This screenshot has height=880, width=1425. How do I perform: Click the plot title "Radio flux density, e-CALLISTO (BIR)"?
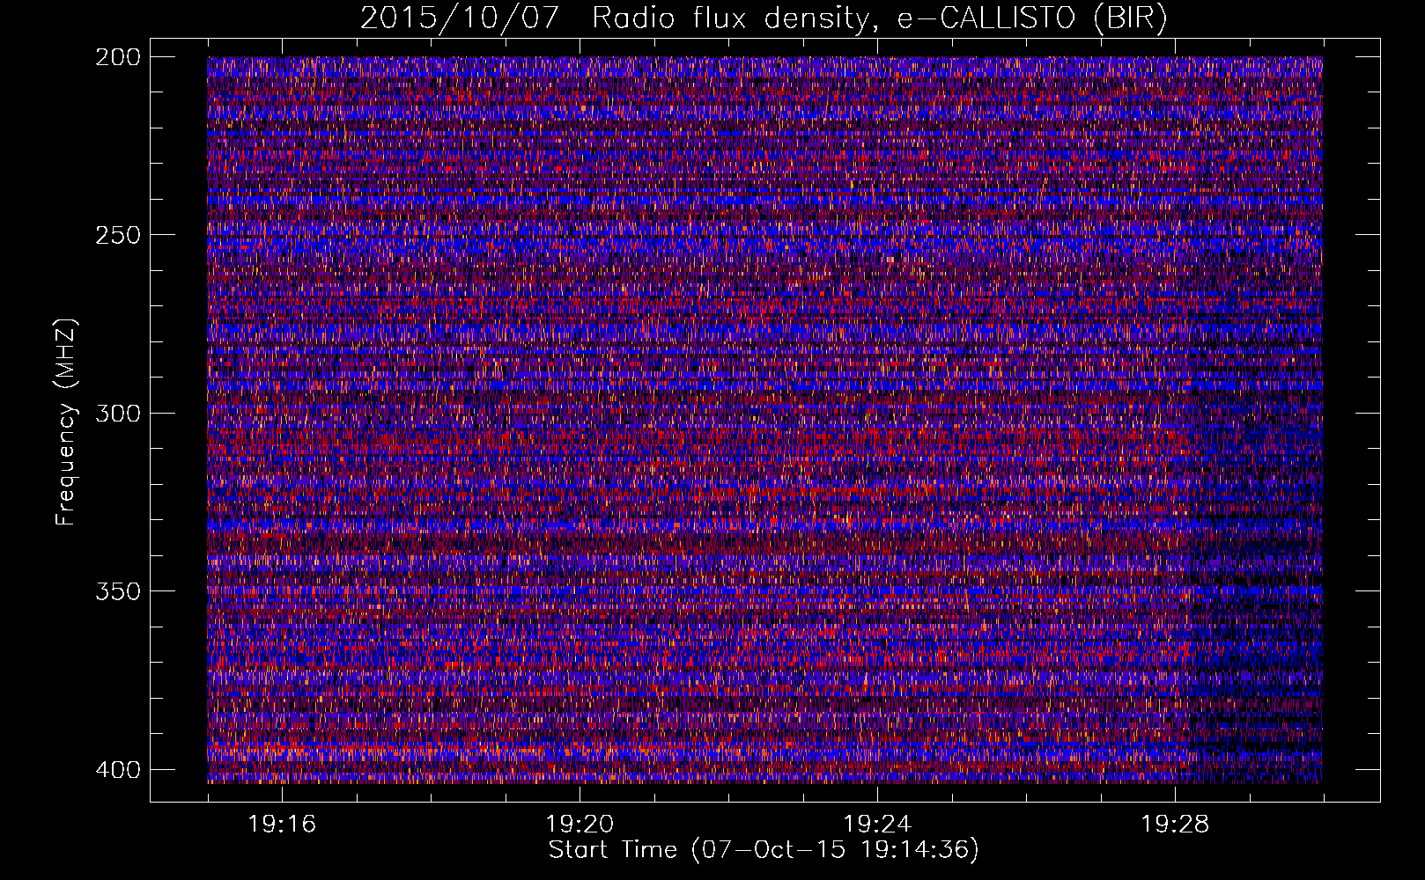pyautogui.click(x=879, y=18)
